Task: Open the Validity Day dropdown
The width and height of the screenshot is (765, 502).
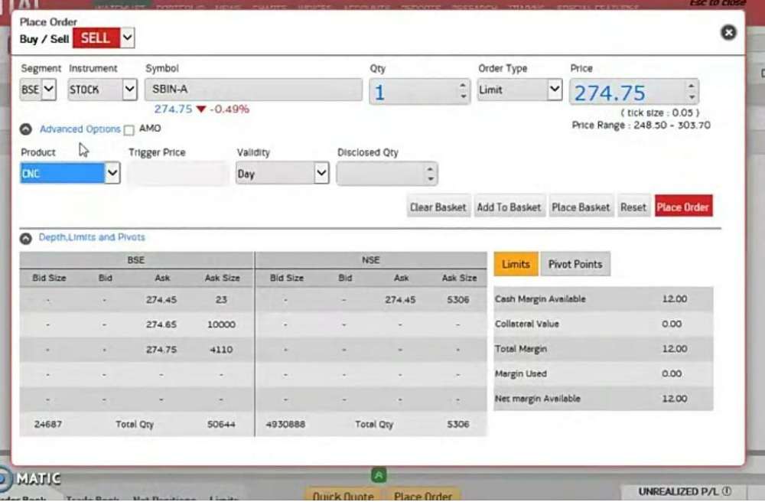Action: click(282, 174)
